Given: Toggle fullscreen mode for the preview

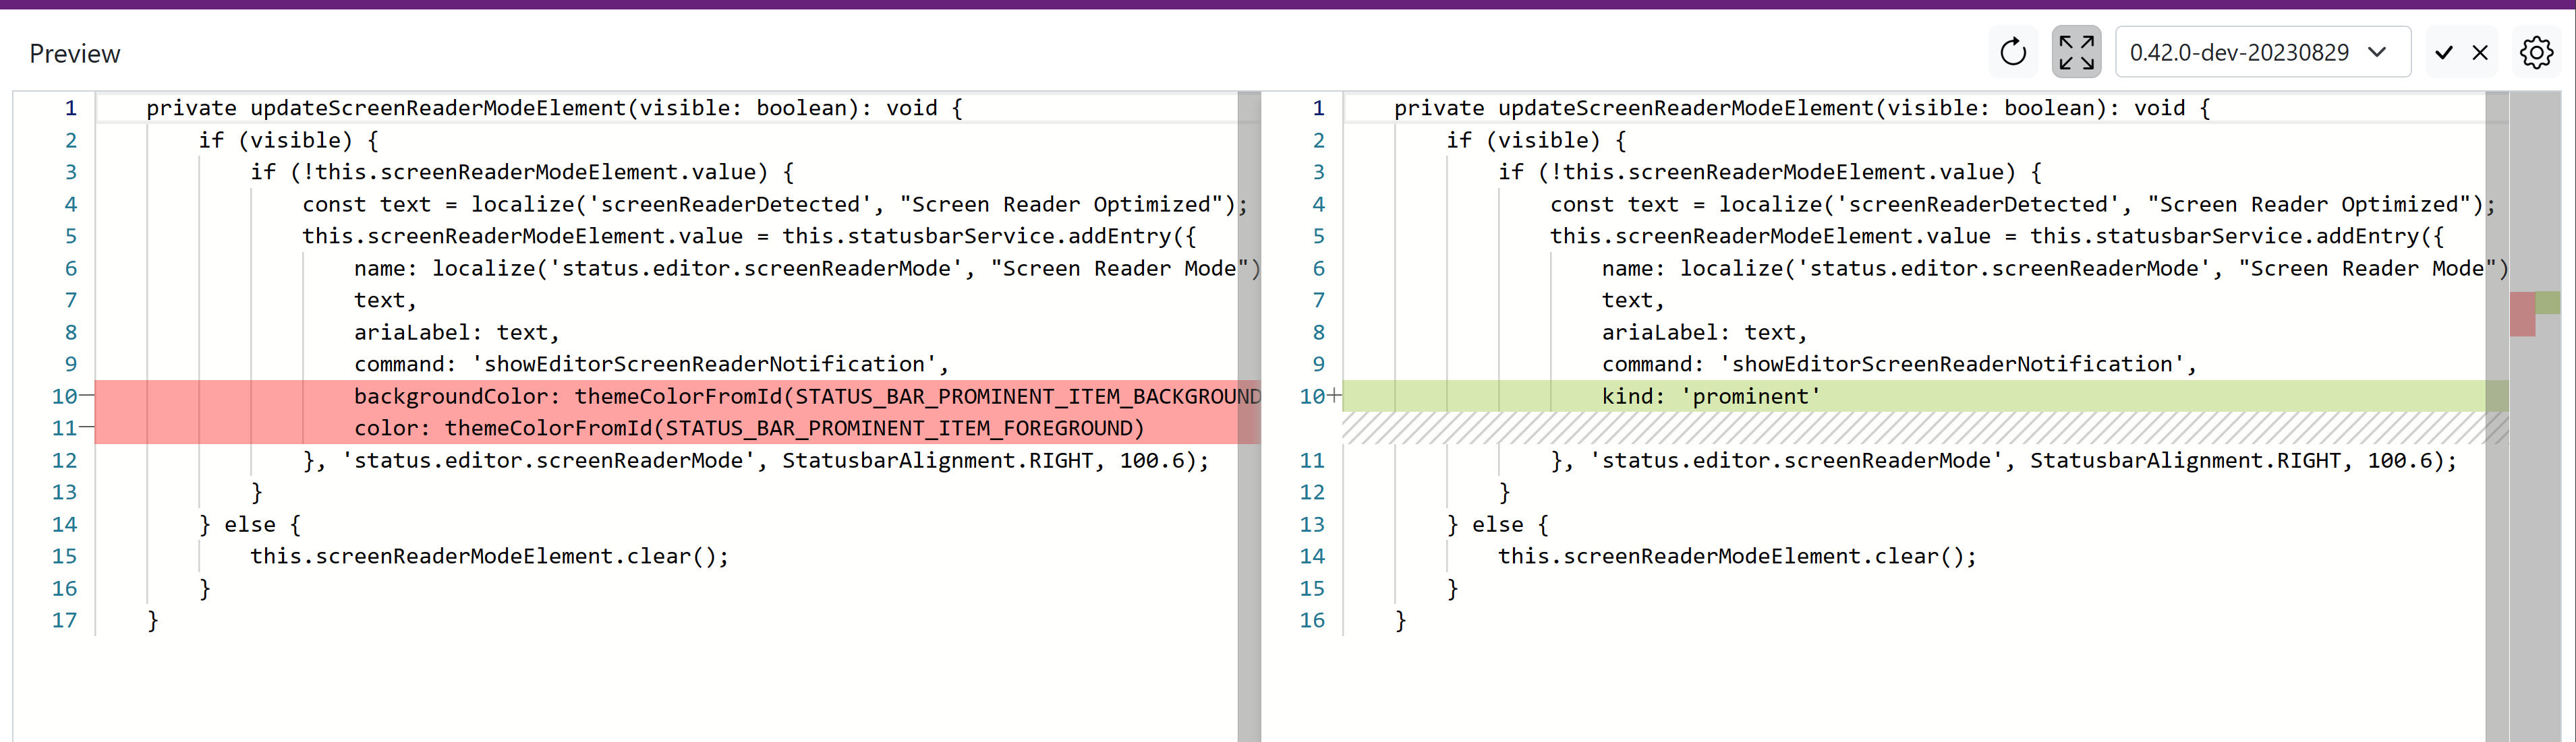Looking at the screenshot, I should pos(2076,51).
